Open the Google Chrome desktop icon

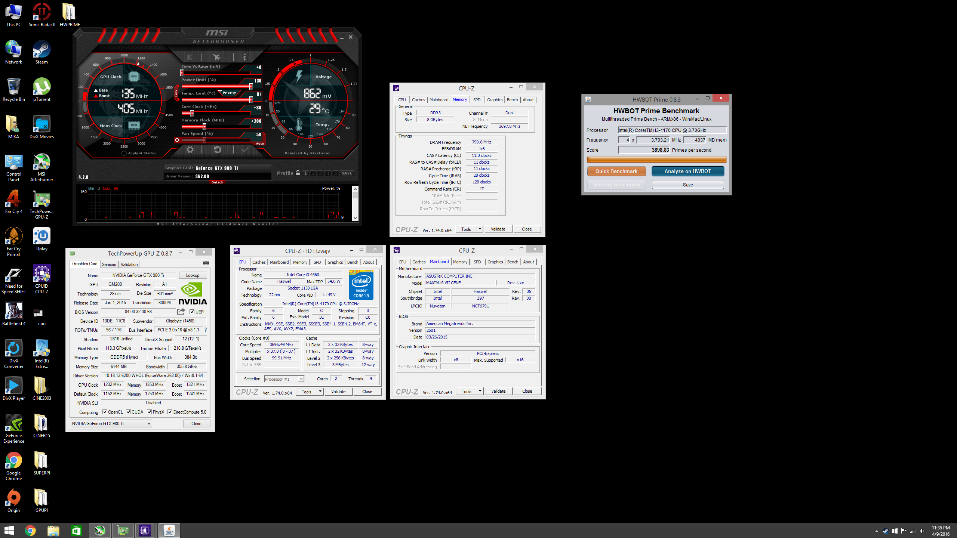pos(13,466)
